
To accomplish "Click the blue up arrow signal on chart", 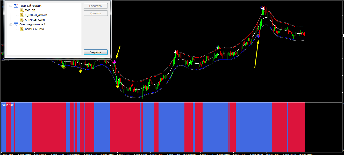I will pos(259,36).
